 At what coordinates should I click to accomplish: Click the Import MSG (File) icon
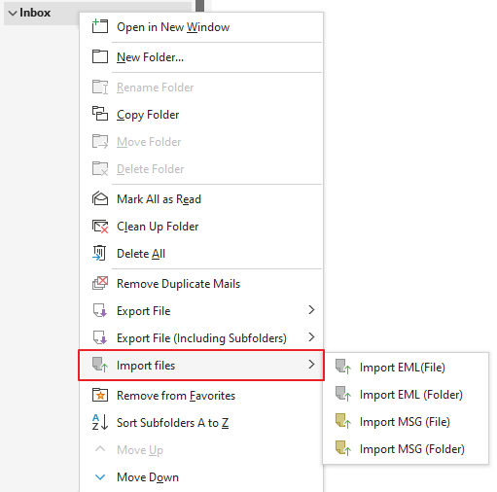pyautogui.click(x=343, y=421)
